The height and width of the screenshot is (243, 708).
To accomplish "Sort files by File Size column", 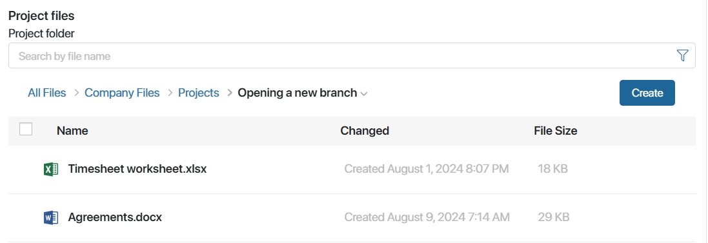I will 556,131.
